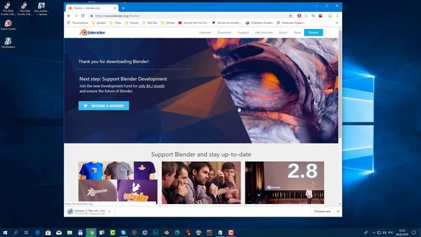The height and width of the screenshot is (237, 421).
Task: Open the downloaded blender msi file
Action: pos(86,211)
